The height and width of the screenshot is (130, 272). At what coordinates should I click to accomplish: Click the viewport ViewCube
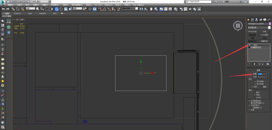coord(238,25)
